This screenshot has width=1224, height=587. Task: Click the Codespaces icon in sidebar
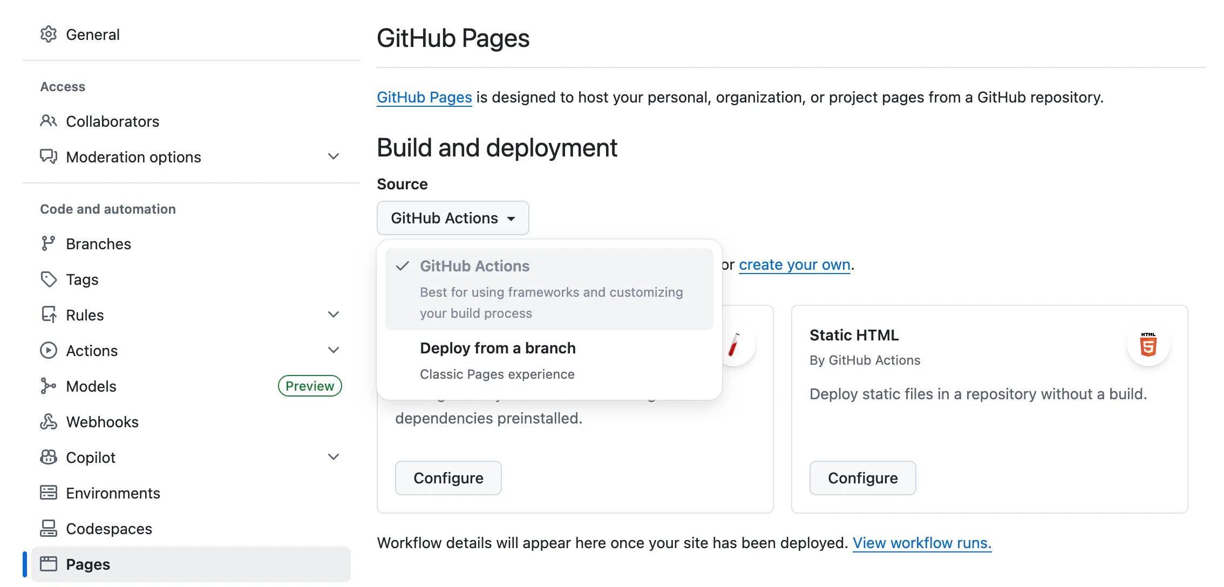tap(49, 529)
